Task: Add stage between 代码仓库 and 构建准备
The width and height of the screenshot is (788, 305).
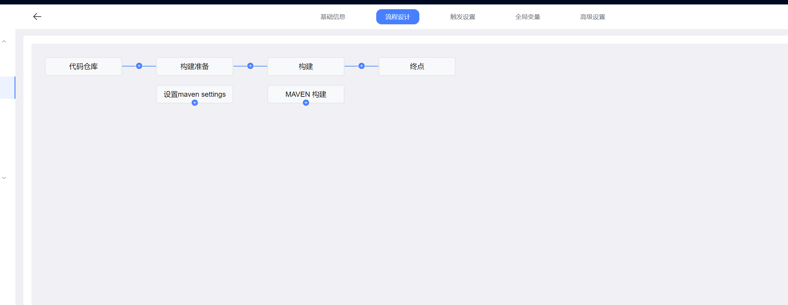Action: pos(139,66)
